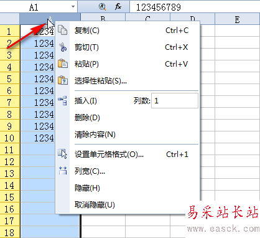260x238 pixels.
Task: Choose 隐藏(H) to hide column
Action: click(x=128, y=188)
